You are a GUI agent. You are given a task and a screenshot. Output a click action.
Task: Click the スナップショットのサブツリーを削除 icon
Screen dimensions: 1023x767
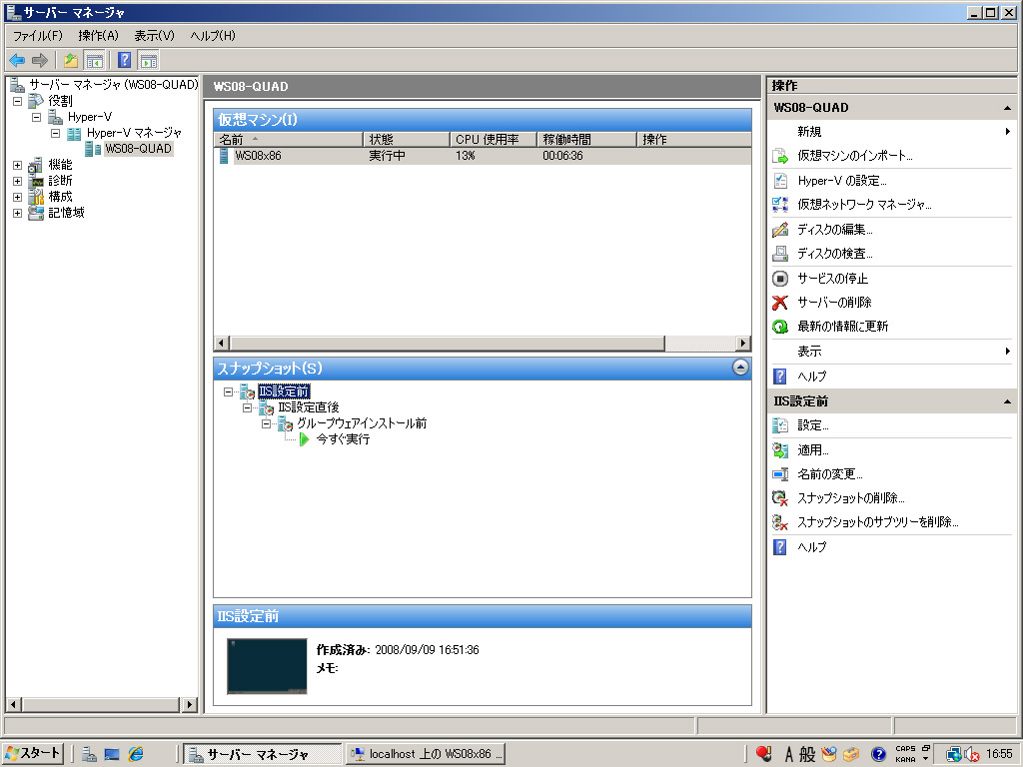pyautogui.click(x=780, y=522)
